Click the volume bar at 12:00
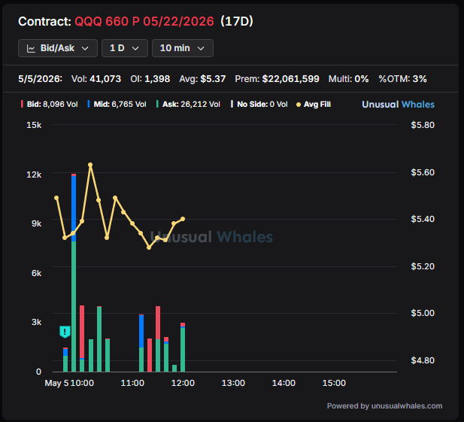464x422 pixels. tap(183, 347)
